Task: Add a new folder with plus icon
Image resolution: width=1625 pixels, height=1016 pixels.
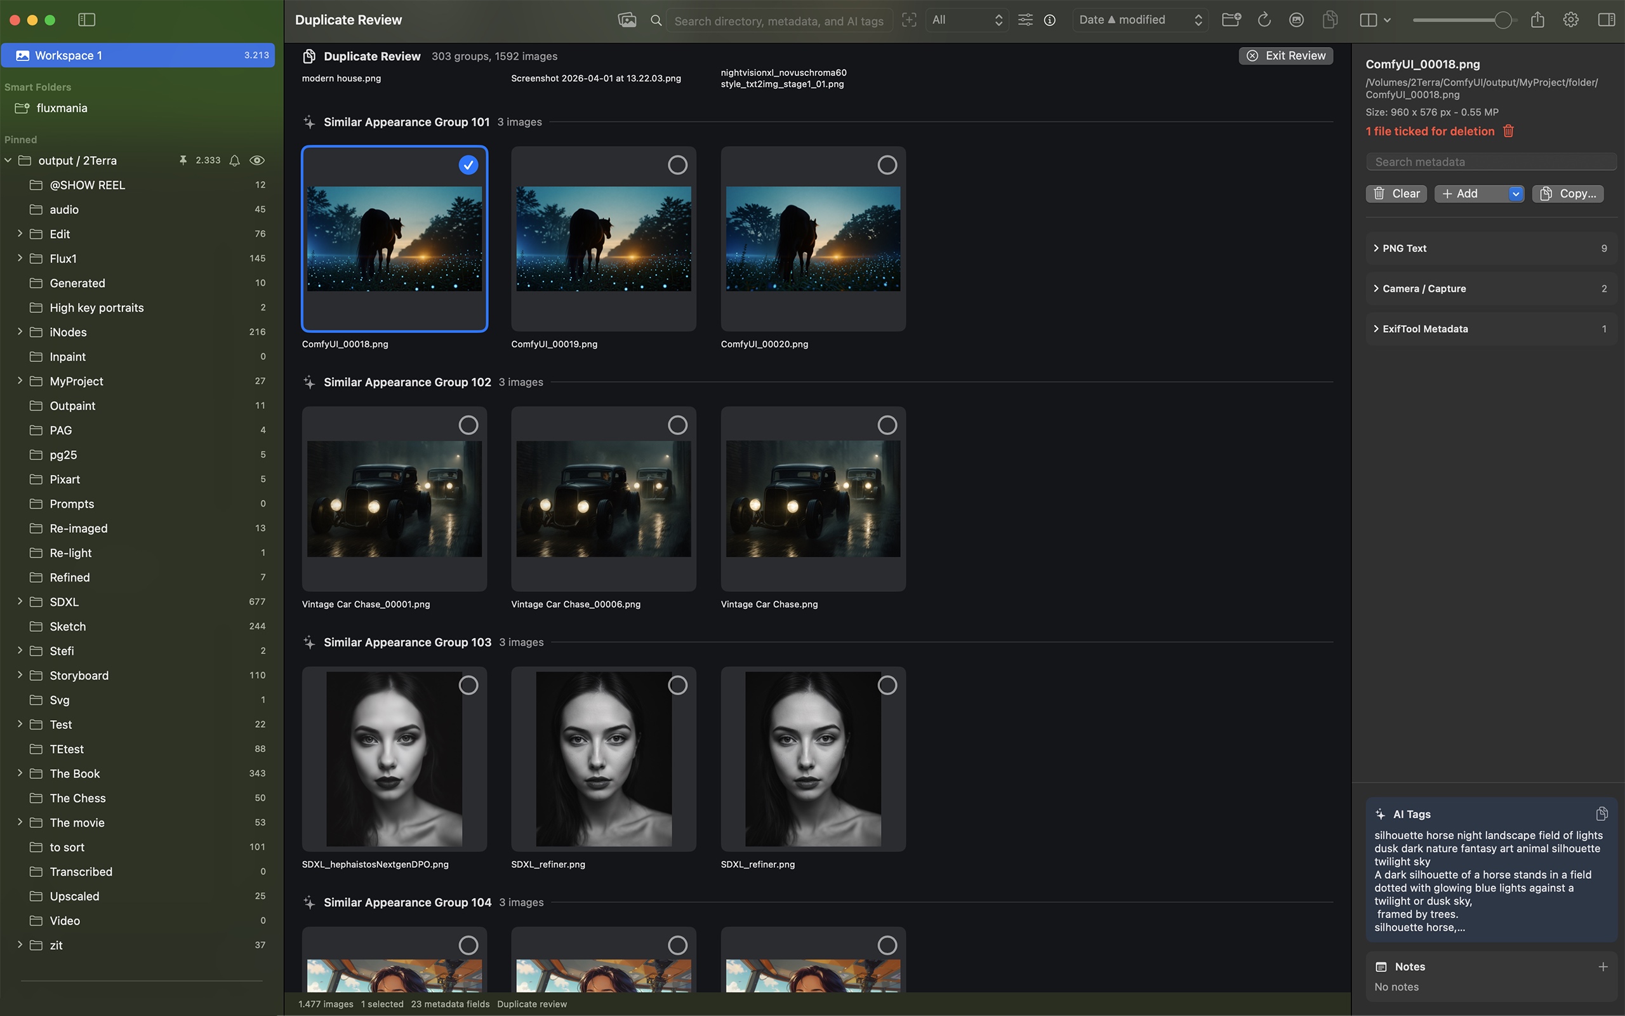Action: click(x=1231, y=20)
